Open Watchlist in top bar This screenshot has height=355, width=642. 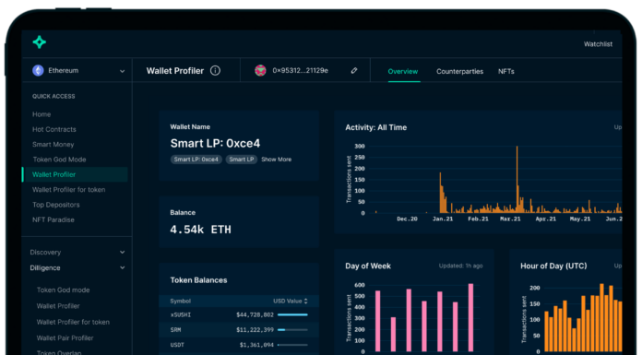[x=599, y=44]
